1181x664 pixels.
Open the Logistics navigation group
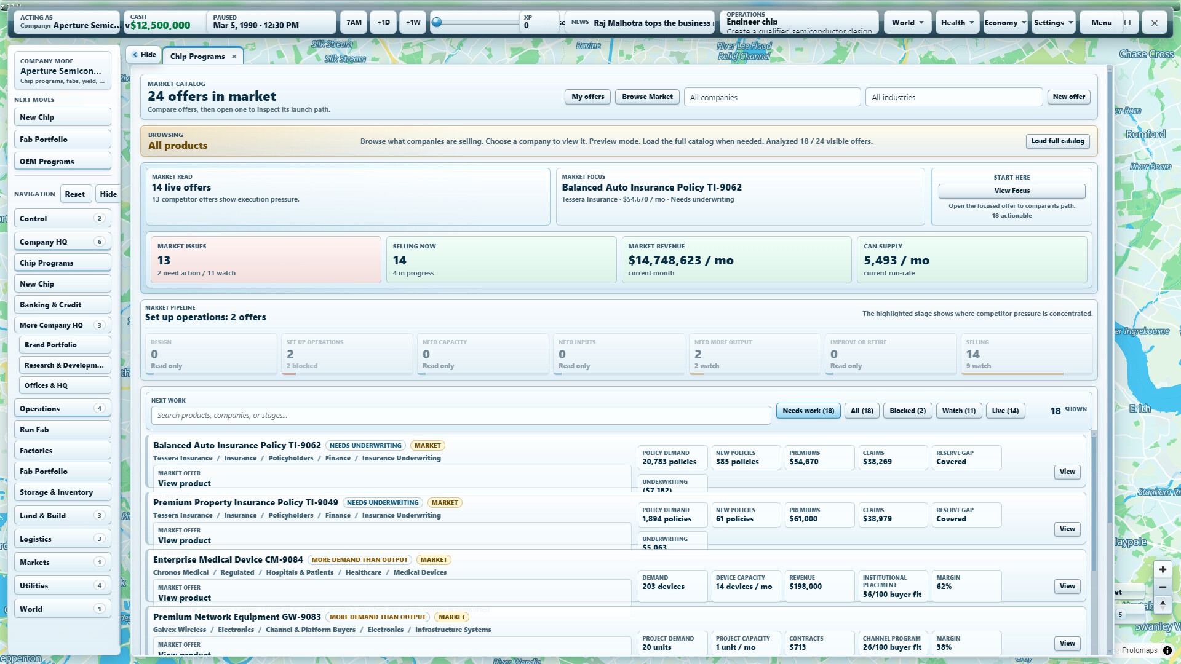(x=63, y=539)
